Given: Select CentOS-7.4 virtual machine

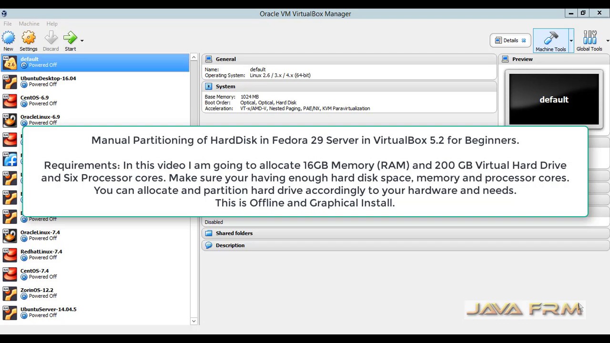Looking at the screenshot, I should tap(95, 274).
